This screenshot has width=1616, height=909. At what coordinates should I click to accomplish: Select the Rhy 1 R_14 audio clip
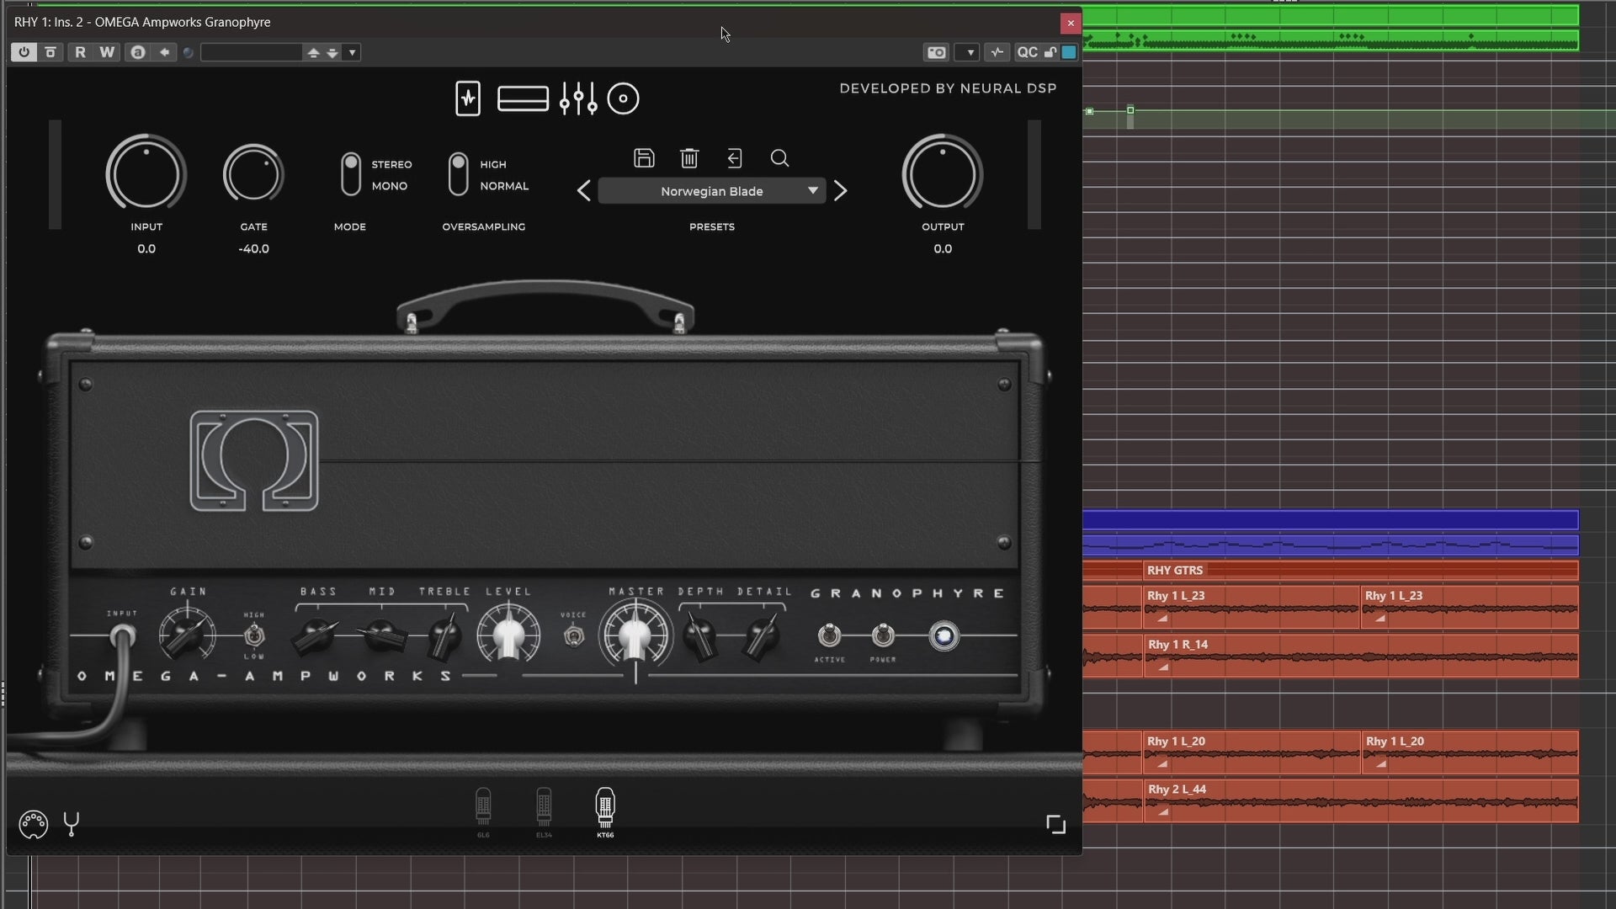[1361, 656]
